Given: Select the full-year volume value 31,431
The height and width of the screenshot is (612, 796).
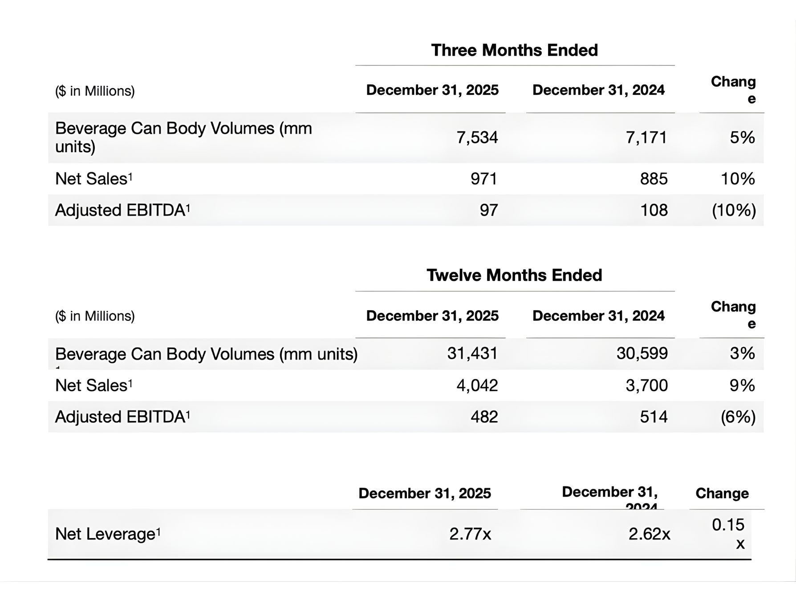Looking at the screenshot, I should tap(472, 353).
